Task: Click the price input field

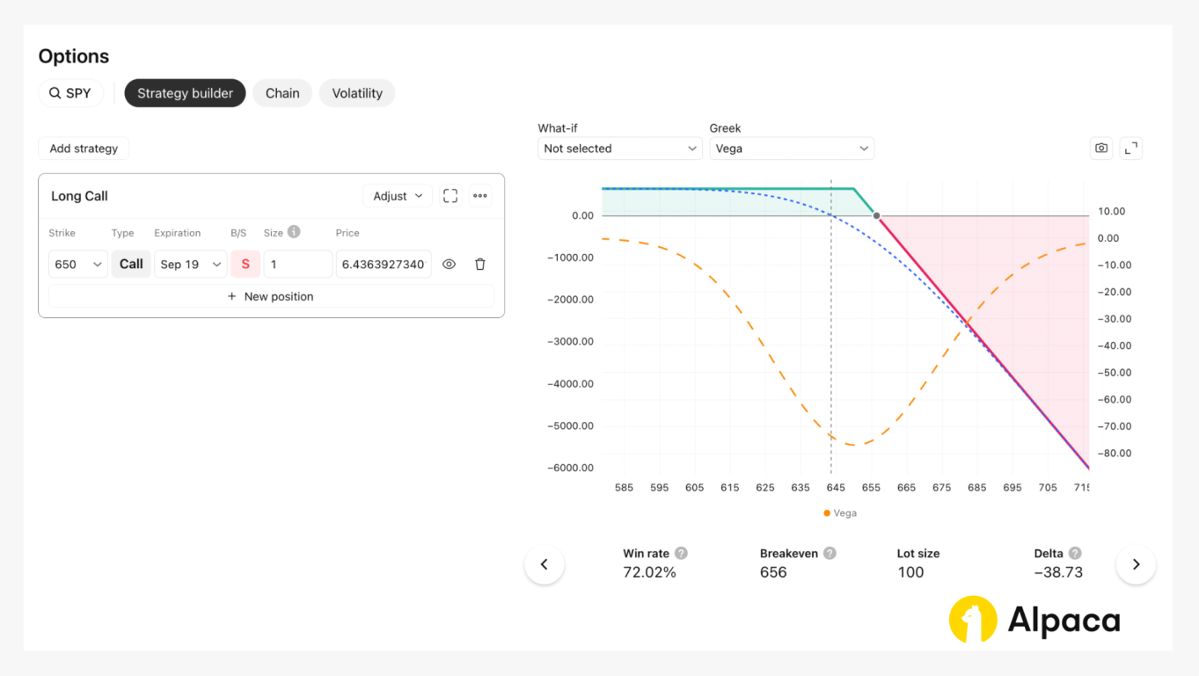Action: click(x=384, y=264)
